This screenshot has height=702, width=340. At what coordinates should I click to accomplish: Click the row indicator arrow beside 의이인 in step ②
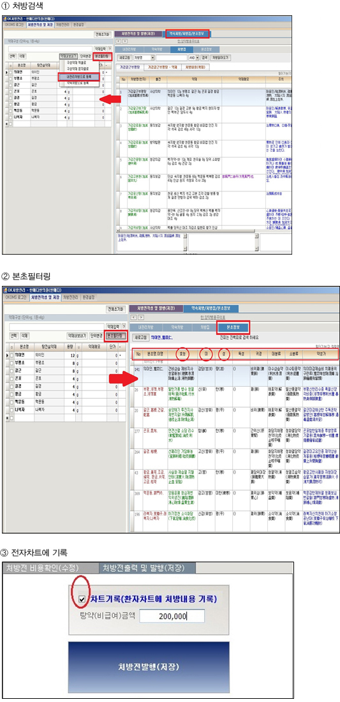tap(7, 354)
